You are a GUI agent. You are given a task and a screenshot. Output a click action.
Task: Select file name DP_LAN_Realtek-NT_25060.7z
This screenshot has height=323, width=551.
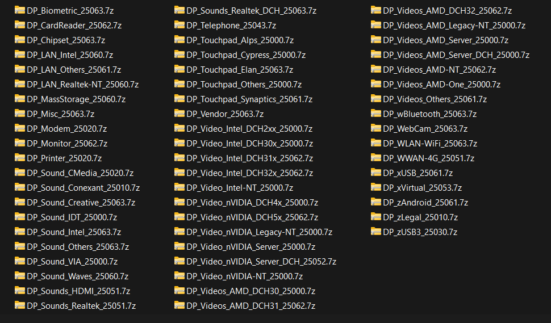coord(82,85)
